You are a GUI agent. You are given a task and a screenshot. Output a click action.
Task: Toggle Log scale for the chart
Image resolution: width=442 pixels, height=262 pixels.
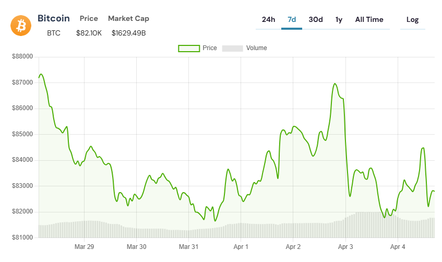[412, 20]
